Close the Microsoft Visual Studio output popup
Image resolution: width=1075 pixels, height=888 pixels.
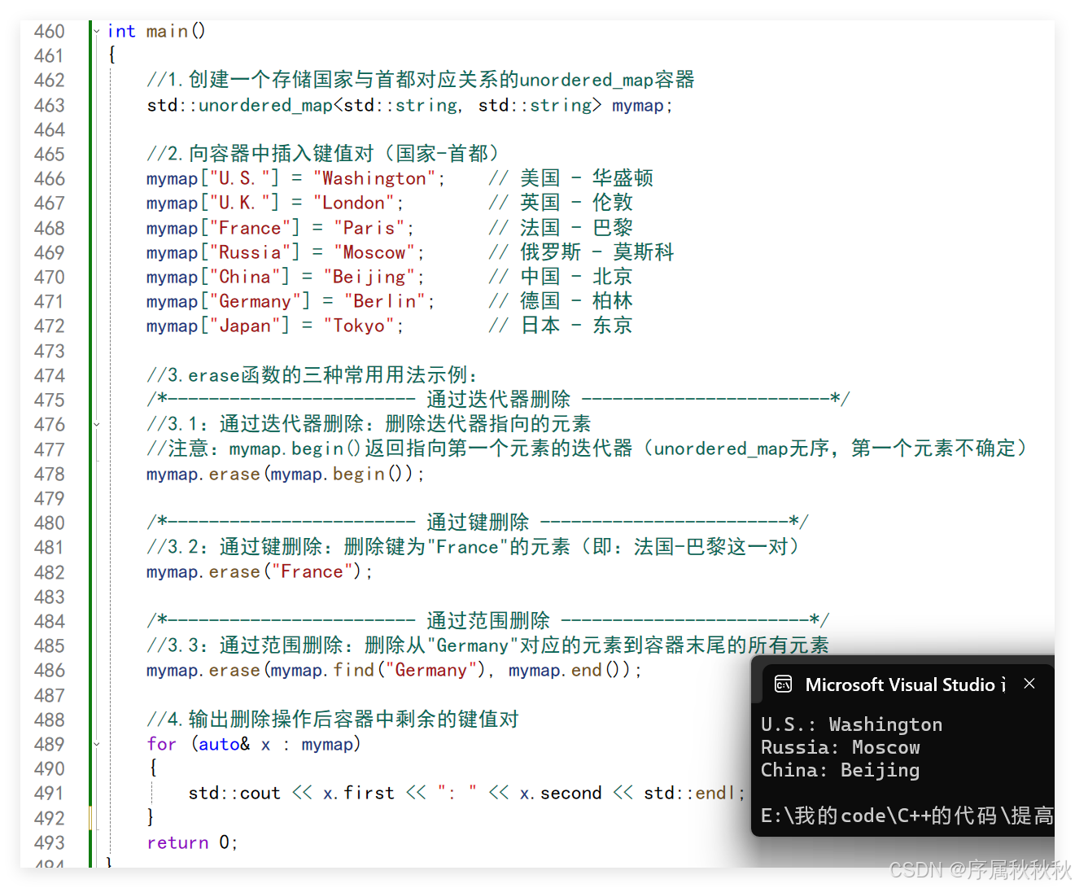coord(1029,683)
